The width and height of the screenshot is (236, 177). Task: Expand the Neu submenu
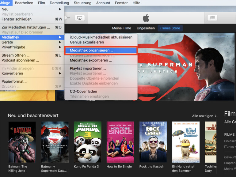pos(32,9)
